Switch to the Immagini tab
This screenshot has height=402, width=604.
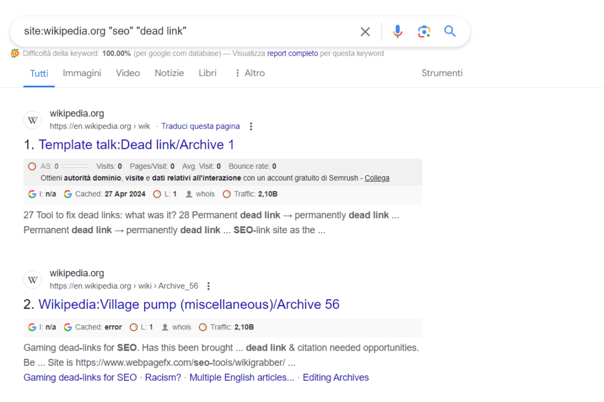tap(82, 73)
